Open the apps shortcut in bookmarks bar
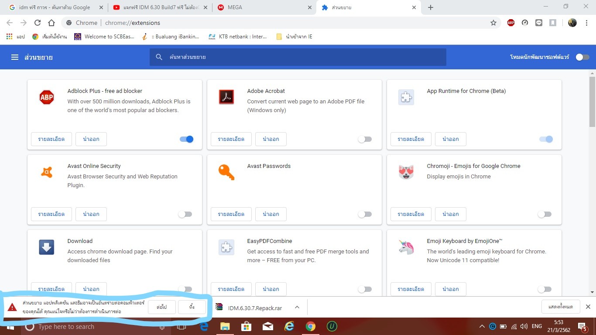 click(16, 37)
